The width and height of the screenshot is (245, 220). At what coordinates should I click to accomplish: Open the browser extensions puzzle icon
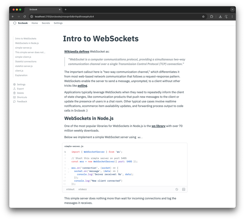(x=211, y=17)
